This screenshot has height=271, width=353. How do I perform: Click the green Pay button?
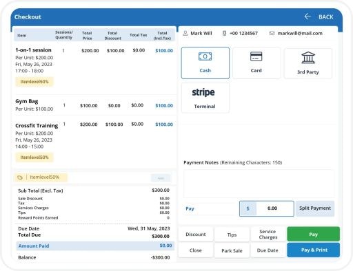pyautogui.click(x=313, y=234)
